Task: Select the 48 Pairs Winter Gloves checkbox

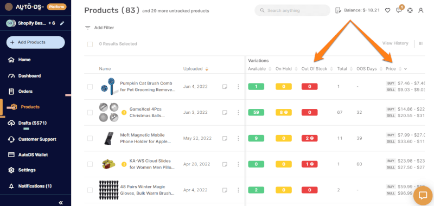Action: tap(90, 190)
